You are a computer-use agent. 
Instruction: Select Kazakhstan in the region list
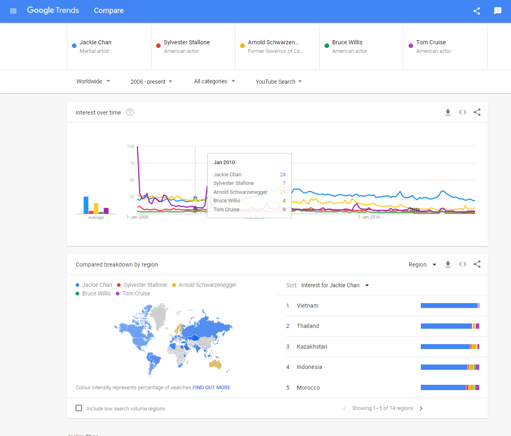tap(312, 347)
